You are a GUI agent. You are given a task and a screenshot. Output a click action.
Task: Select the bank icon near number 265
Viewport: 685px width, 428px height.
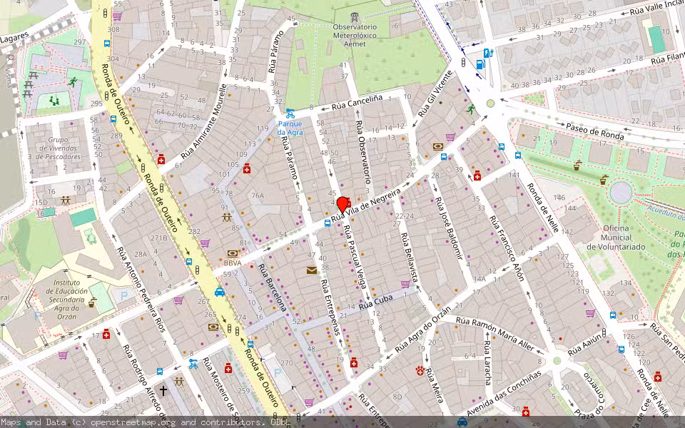point(213,327)
